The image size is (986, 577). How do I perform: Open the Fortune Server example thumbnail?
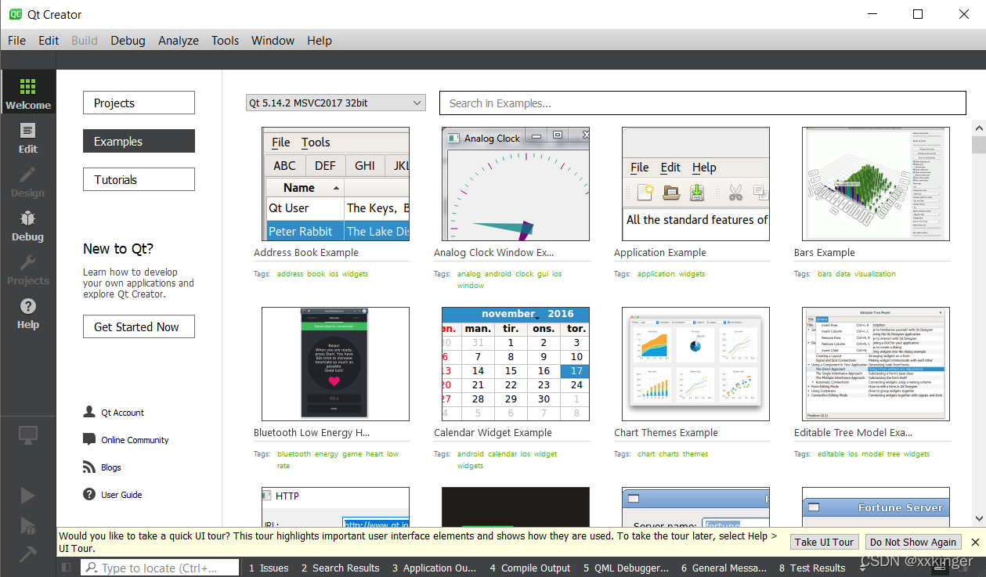(x=876, y=507)
